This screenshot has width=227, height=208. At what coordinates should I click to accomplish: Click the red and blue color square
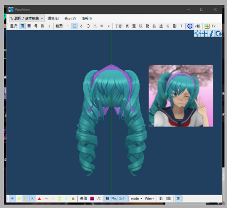[92, 199]
